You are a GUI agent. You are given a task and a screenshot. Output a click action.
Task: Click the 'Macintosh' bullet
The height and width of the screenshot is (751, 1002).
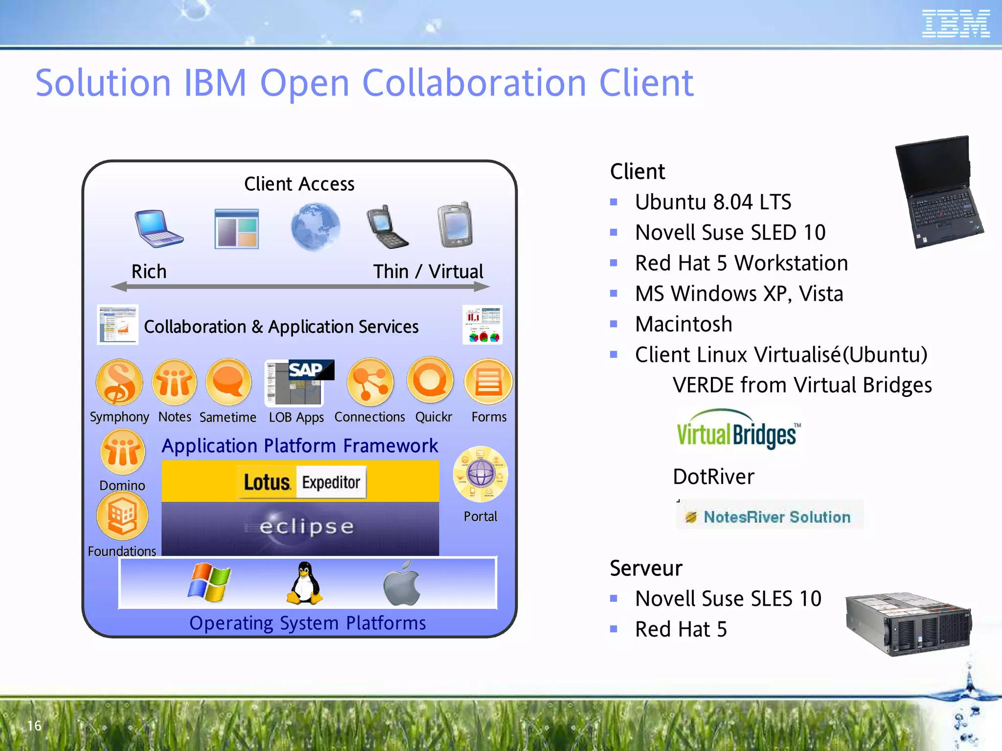[683, 324]
